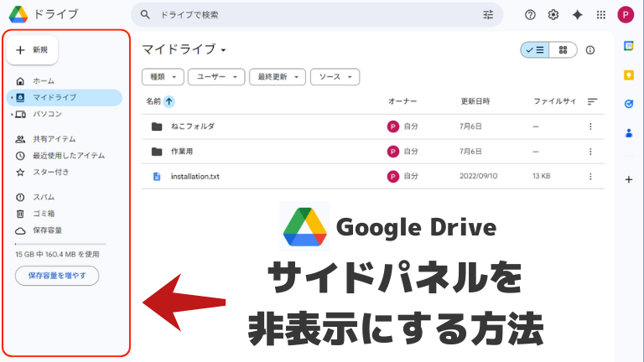This screenshot has height=362, width=644.
Task: Select the ねこフォルダ row name
Action: click(193, 127)
